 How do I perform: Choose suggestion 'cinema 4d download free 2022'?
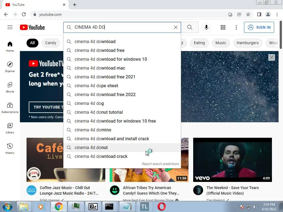point(122,94)
